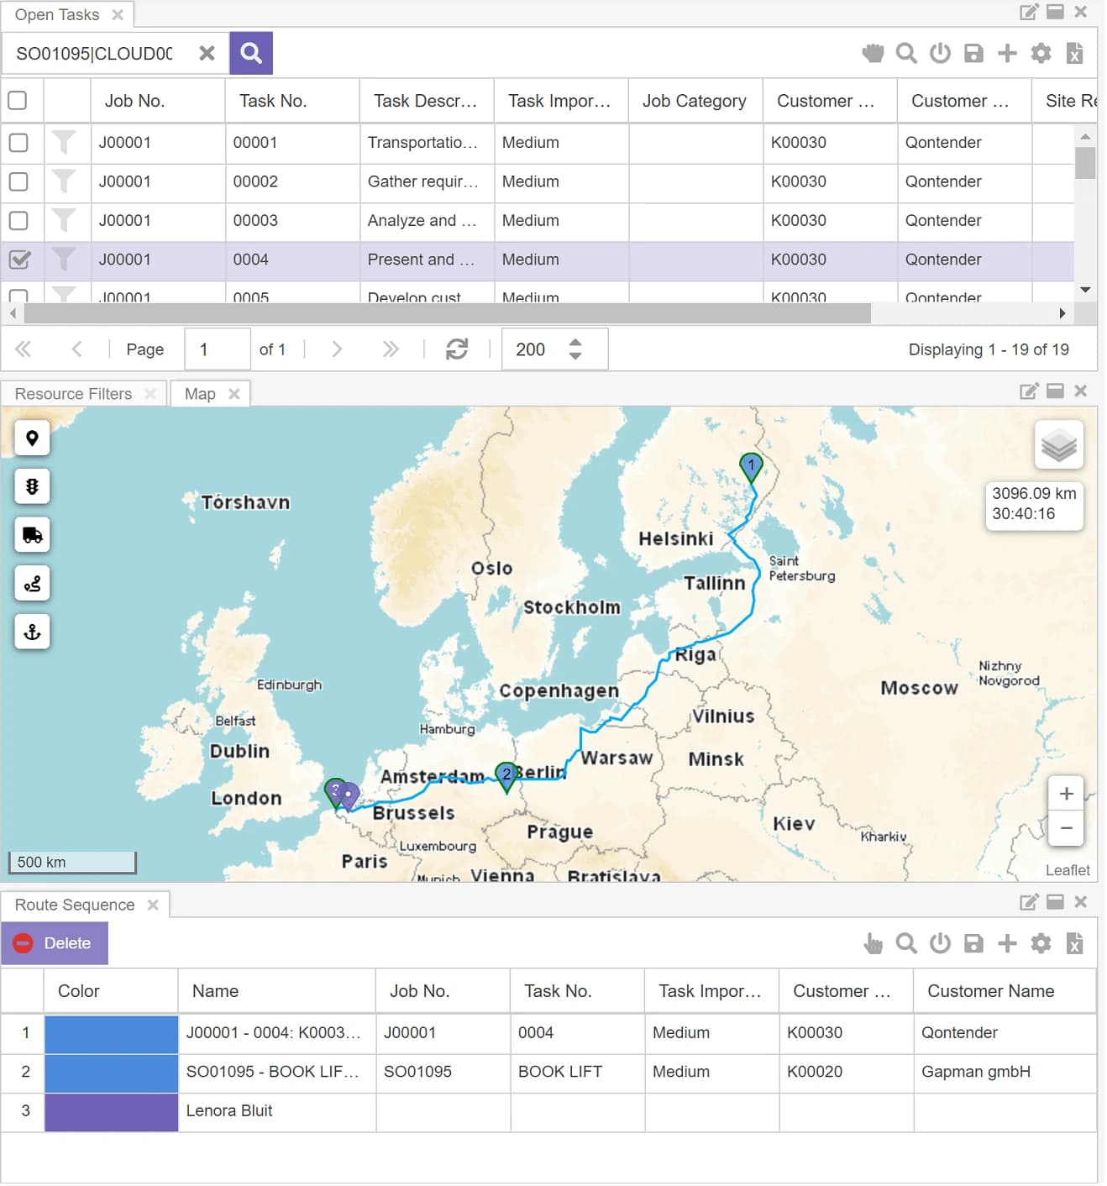This screenshot has width=1107, height=1186.
Task: Zoom in on the map
Action: 1067,795
